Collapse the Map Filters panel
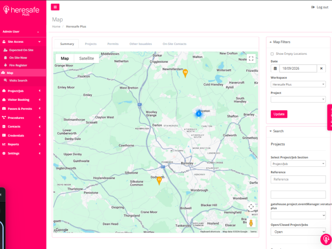This screenshot has width=332, height=249. (x=280, y=42)
